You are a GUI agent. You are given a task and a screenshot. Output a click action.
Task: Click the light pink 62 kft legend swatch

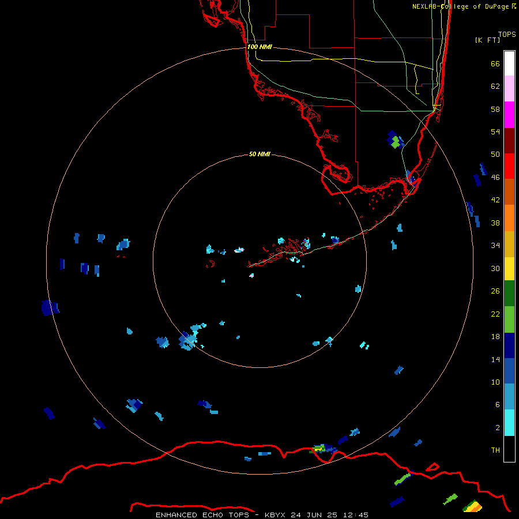[x=509, y=88]
